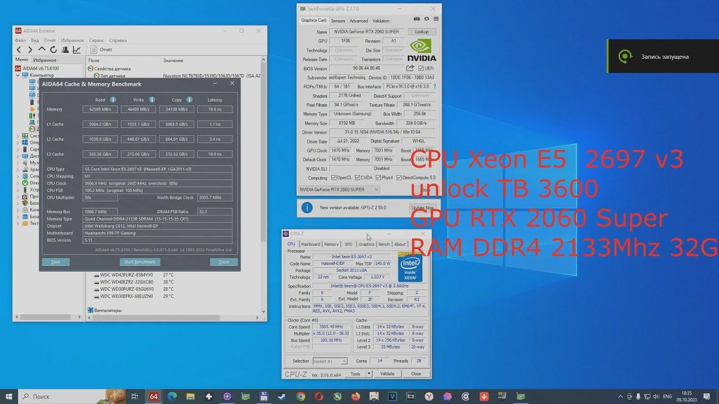
Task: Click the Отчёт report button in AIDA64 toolbar
Action: coord(101,50)
